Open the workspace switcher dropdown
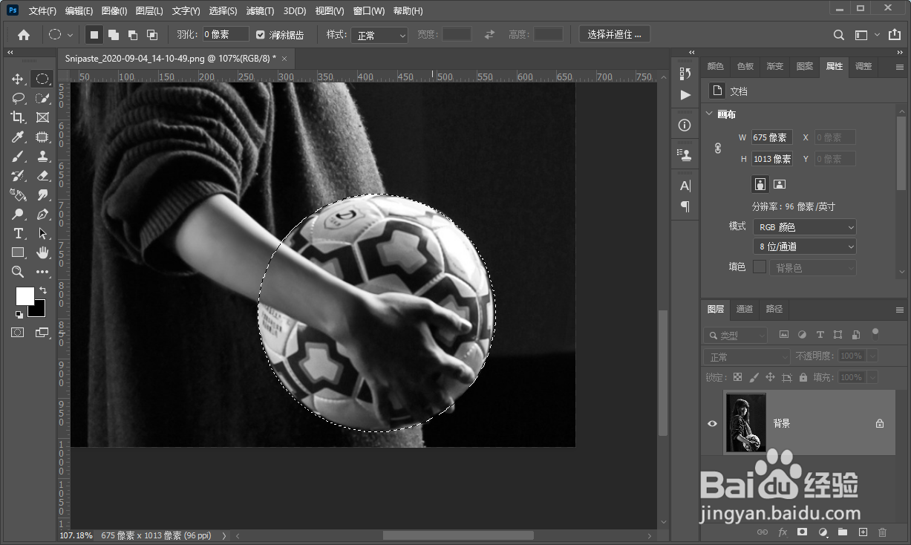This screenshot has height=545, width=911. 866,35
